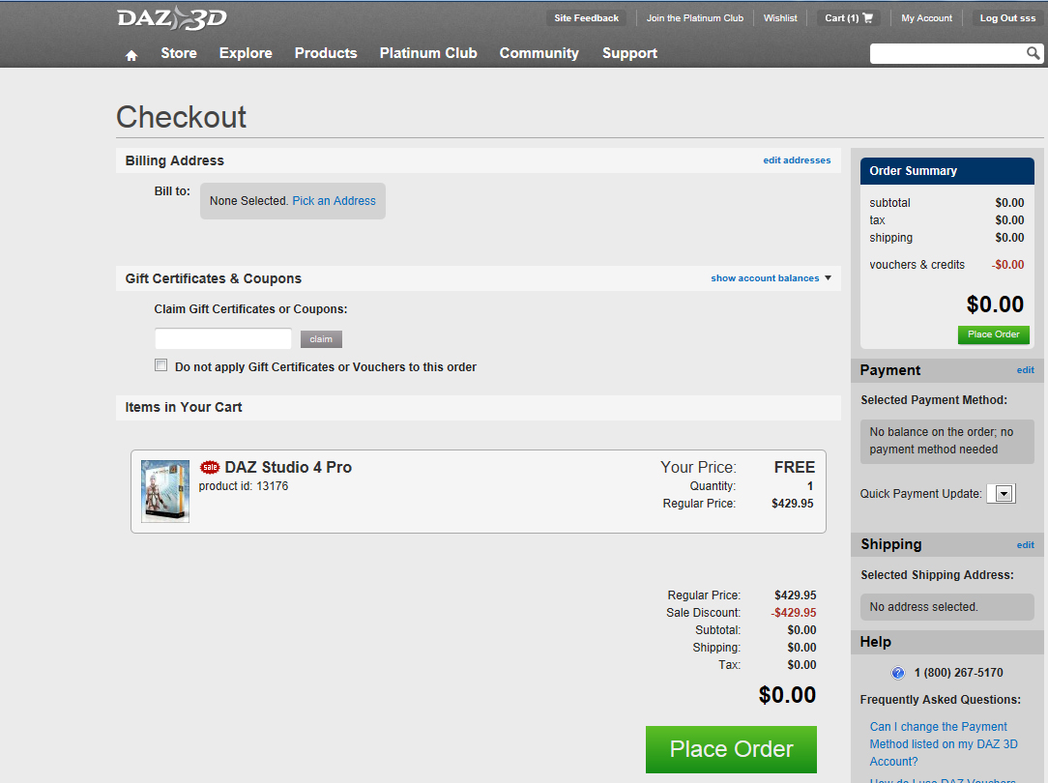Click edit link beside Payment

pos(1025,370)
